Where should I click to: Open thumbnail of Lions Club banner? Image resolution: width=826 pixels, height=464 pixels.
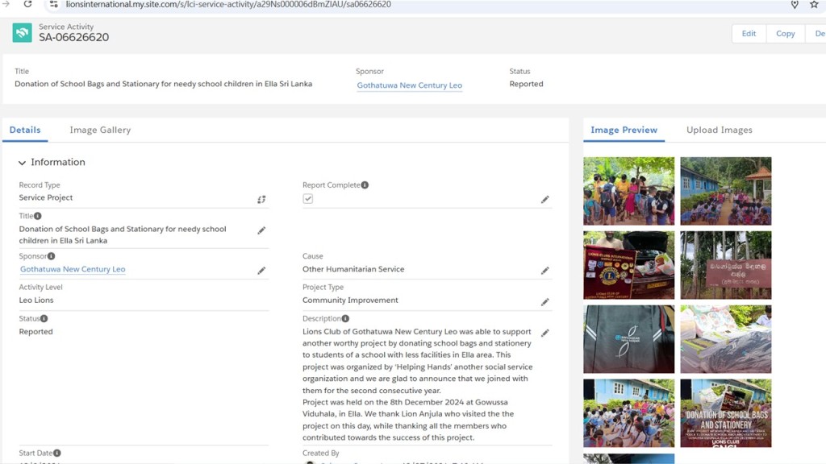(628, 265)
